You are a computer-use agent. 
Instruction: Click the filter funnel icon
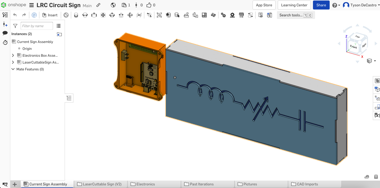[15, 26]
